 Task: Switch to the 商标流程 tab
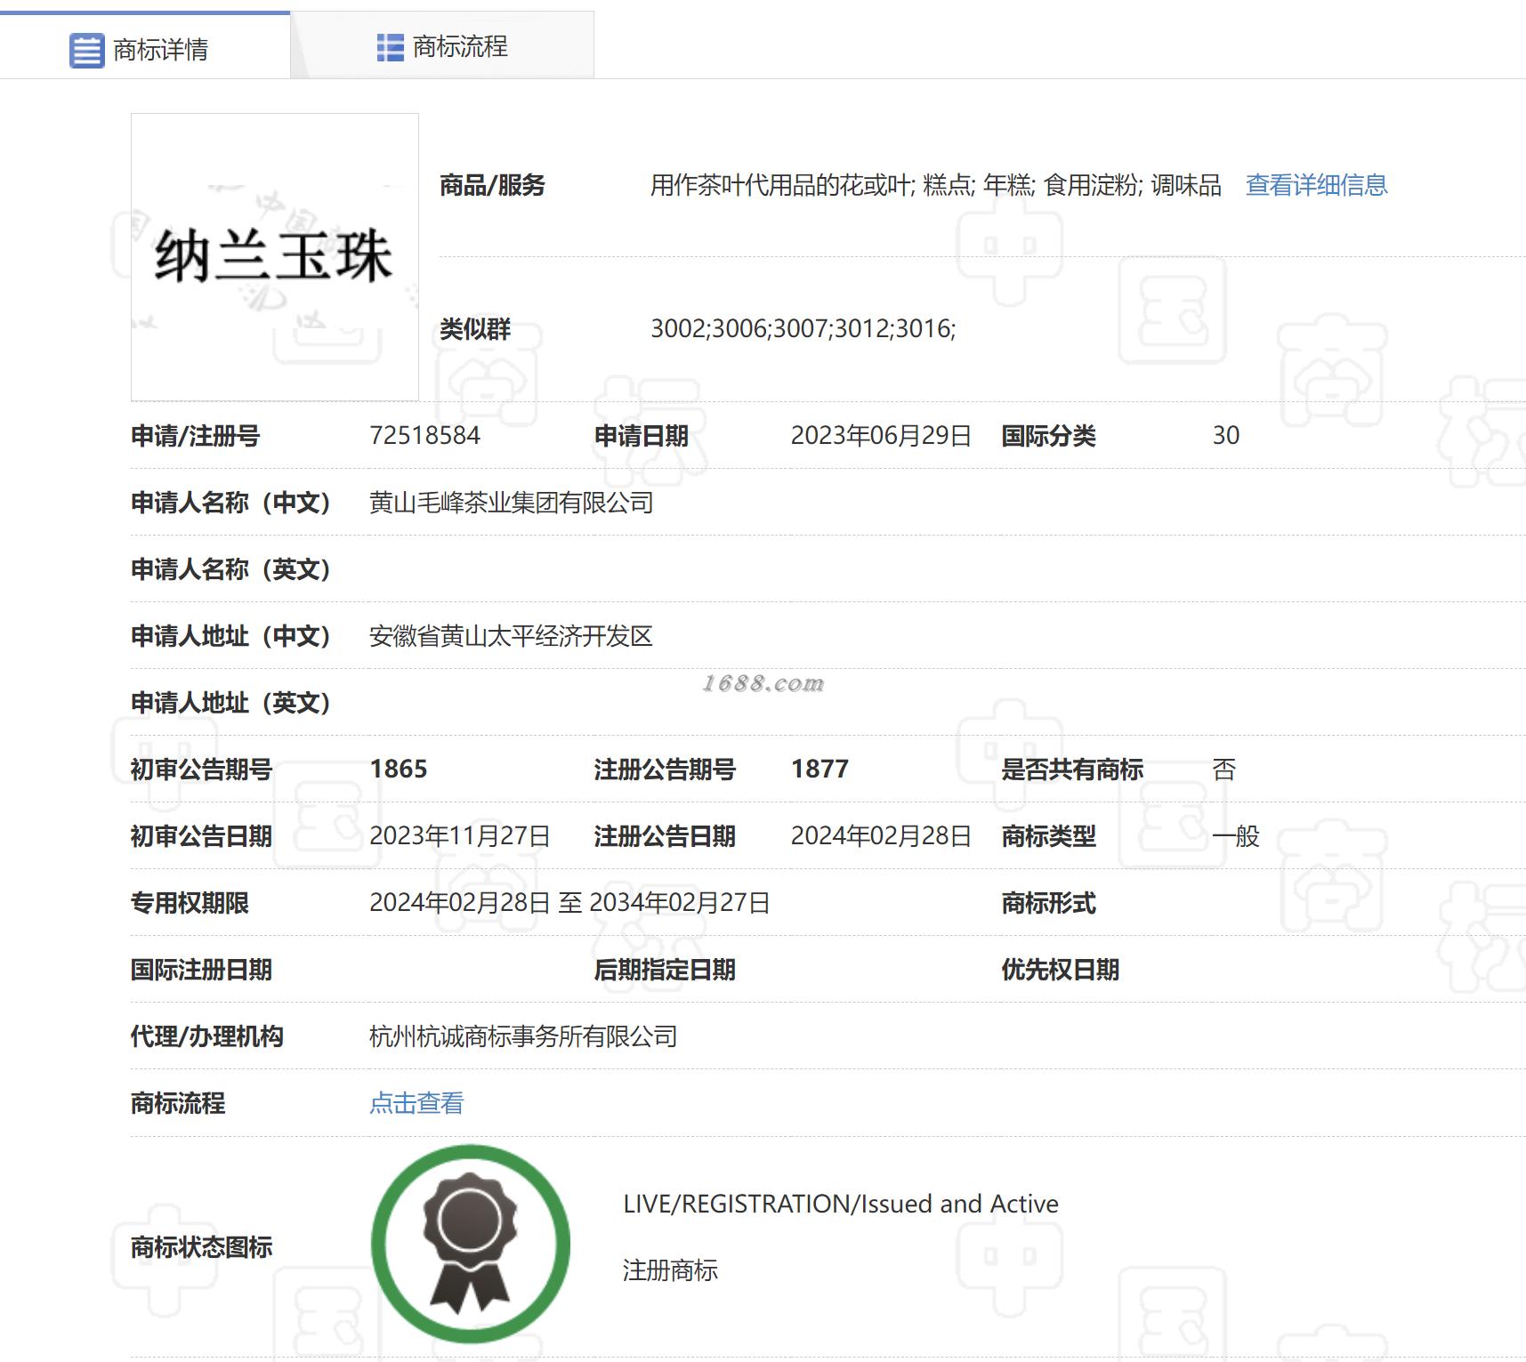point(442,46)
